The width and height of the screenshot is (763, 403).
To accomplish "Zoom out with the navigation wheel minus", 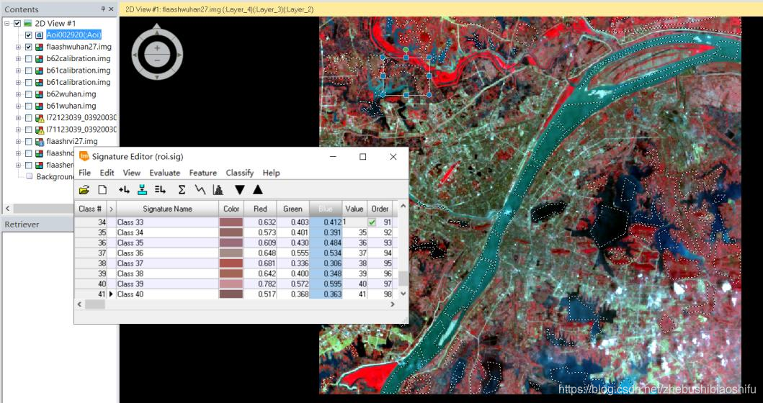I will (x=156, y=60).
